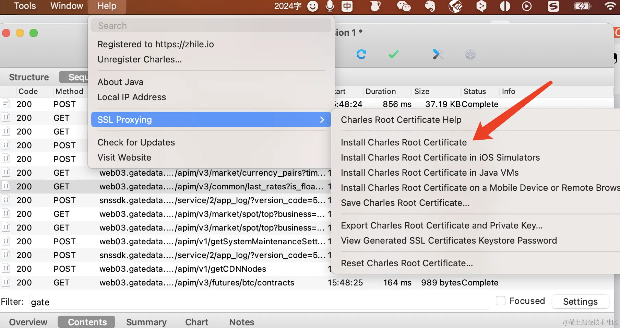Sort by the Status column header
Image resolution: width=620 pixels, height=328 pixels.
tap(475, 91)
